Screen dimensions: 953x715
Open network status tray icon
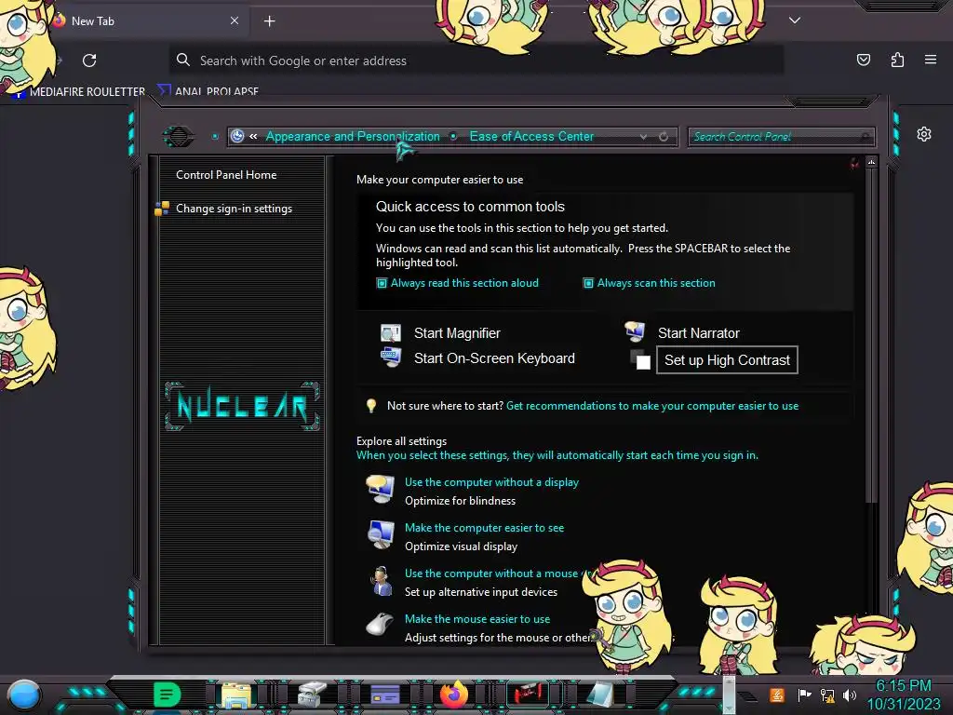coord(827,695)
